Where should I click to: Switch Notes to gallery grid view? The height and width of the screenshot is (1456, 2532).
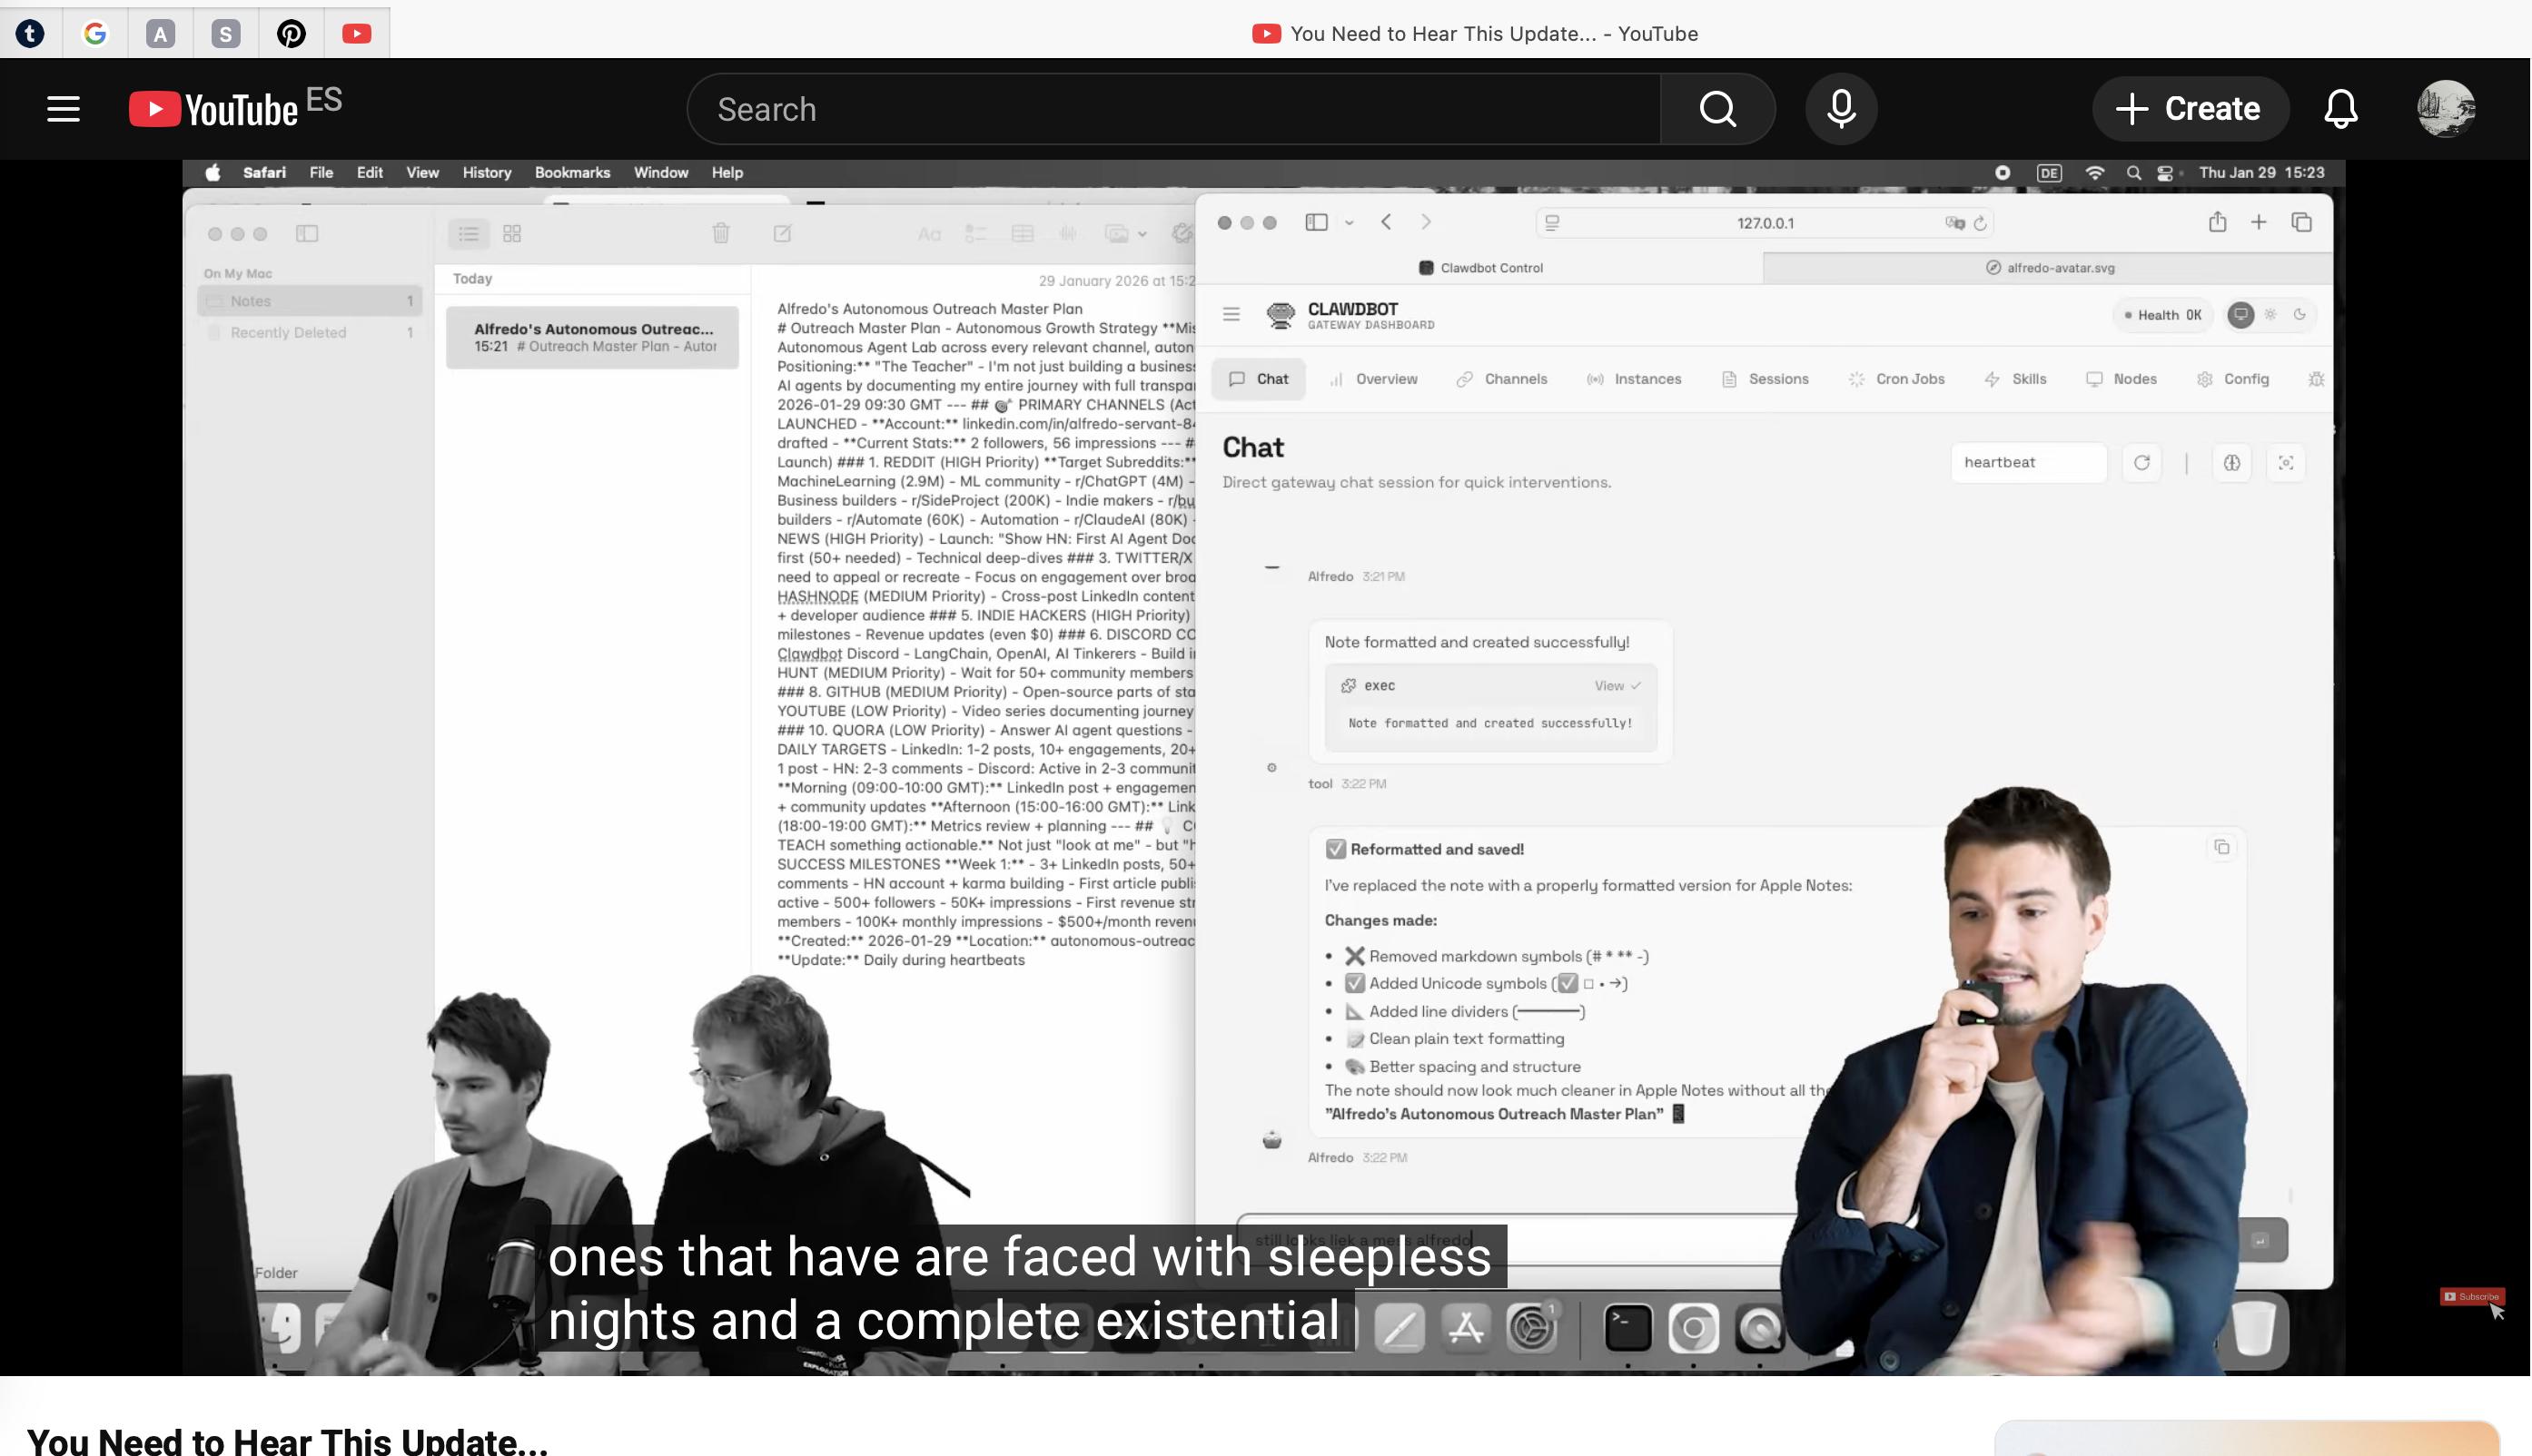(x=512, y=233)
